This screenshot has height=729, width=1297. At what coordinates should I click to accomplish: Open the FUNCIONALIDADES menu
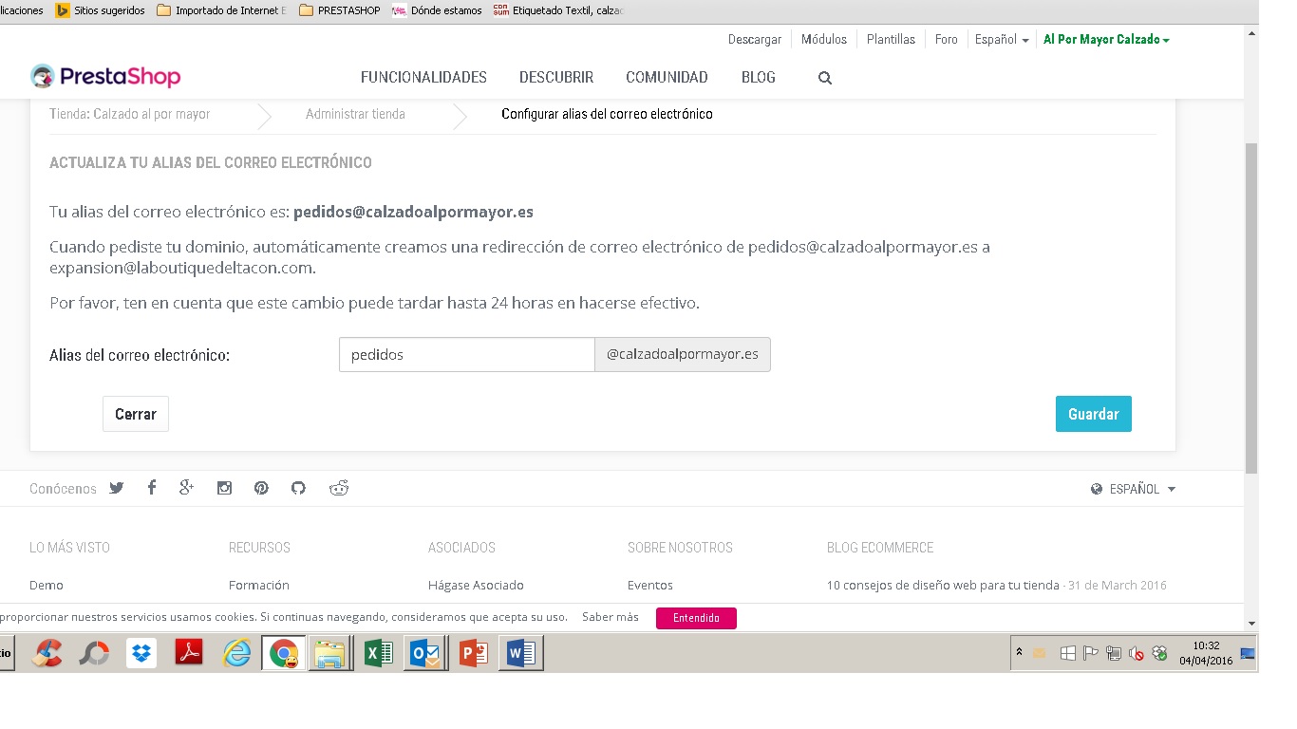click(423, 78)
